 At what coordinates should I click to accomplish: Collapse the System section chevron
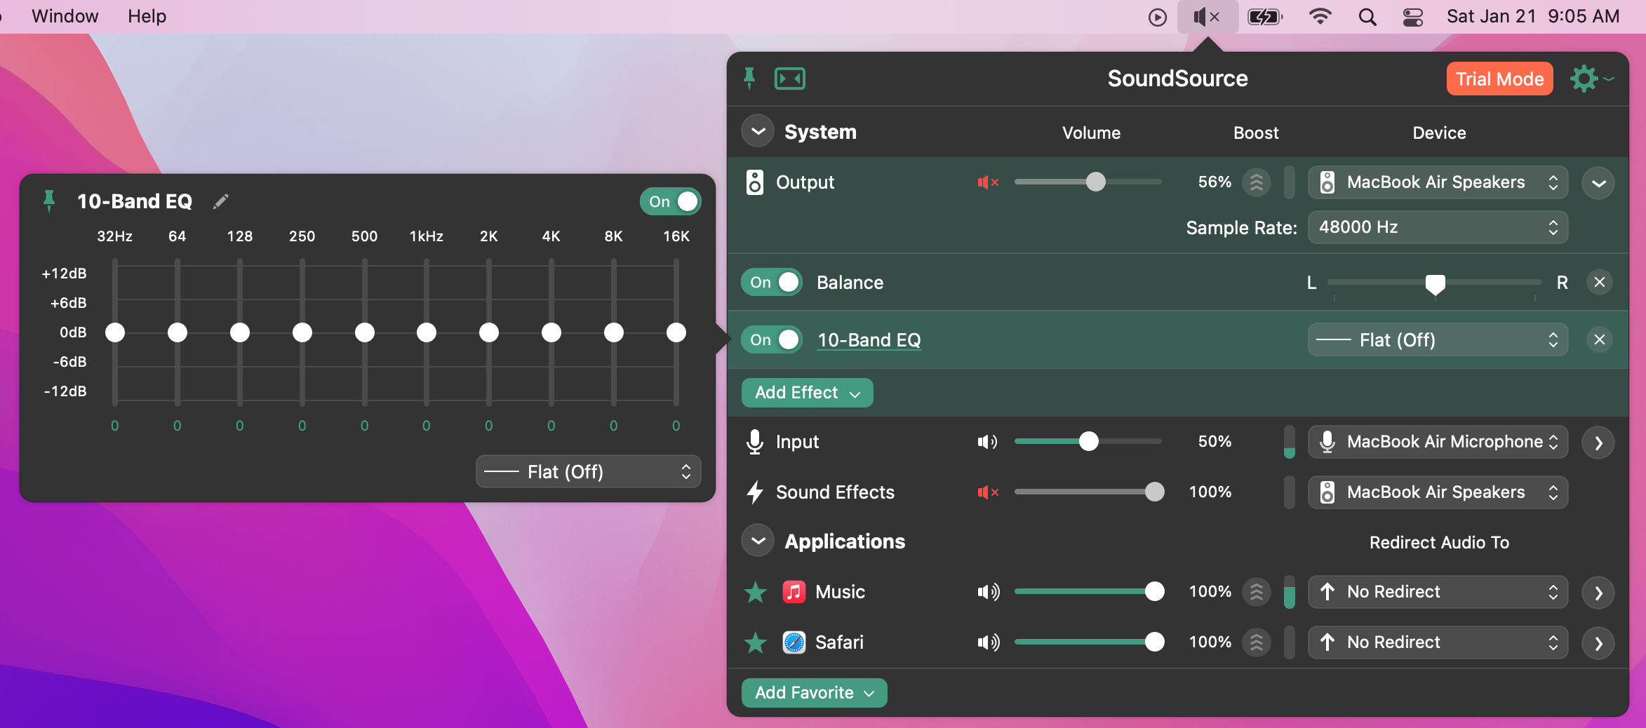click(x=758, y=131)
